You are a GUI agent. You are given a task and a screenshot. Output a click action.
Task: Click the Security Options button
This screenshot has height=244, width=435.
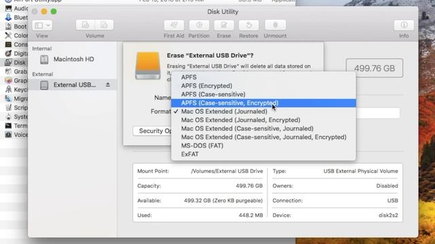point(152,131)
